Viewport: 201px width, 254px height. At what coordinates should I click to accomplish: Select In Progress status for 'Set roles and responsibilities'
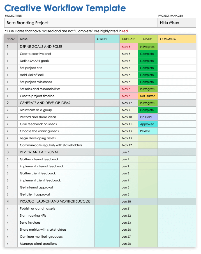pos(147,89)
